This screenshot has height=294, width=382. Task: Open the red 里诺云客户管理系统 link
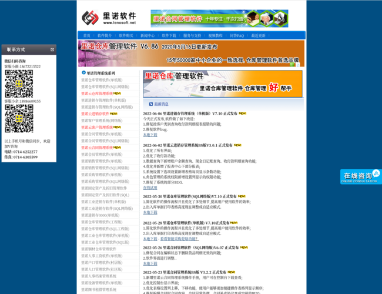pyautogui.click(x=97, y=127)
